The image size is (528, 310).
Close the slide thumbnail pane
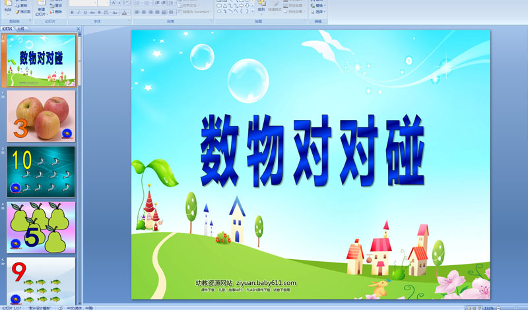coord(79,29)
